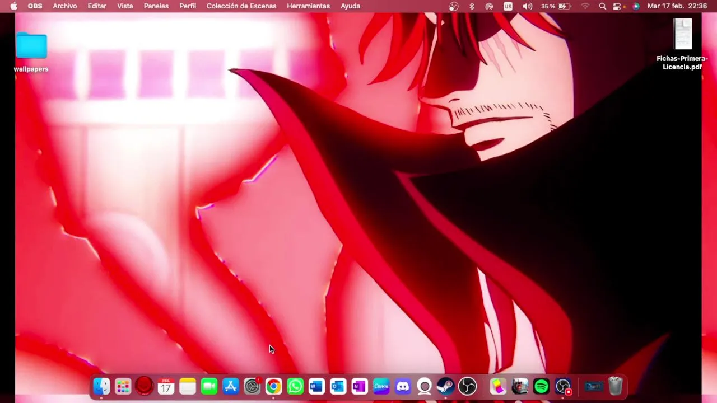Open the Wi-Fi menu bar status
This screenshot has height=403, width=717.
coord(585,6)
